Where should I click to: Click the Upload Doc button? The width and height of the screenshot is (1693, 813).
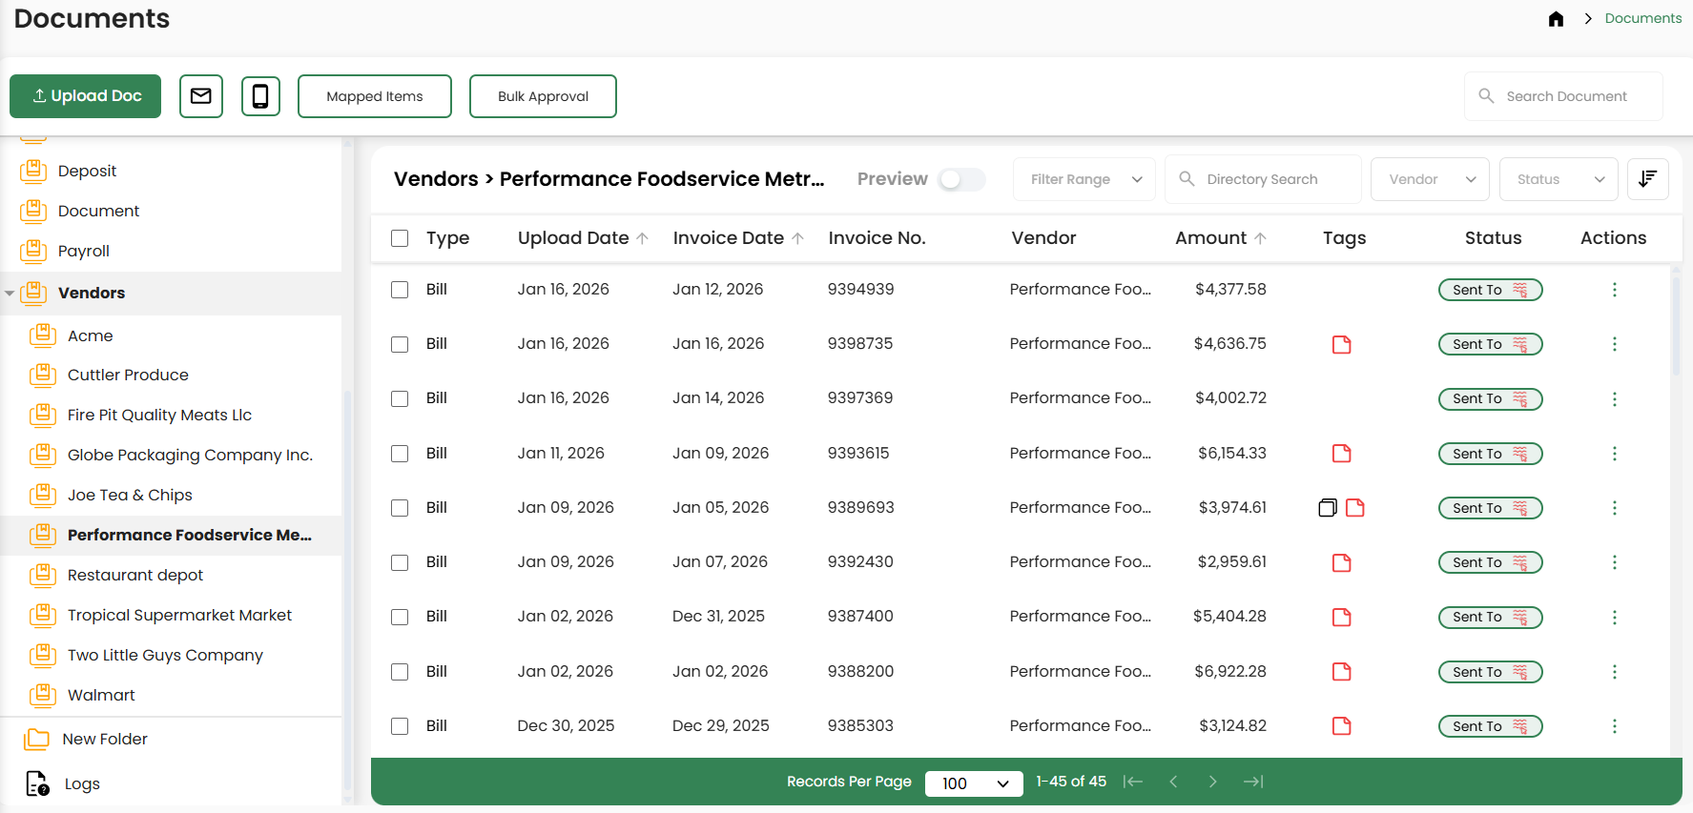(86, 96)
